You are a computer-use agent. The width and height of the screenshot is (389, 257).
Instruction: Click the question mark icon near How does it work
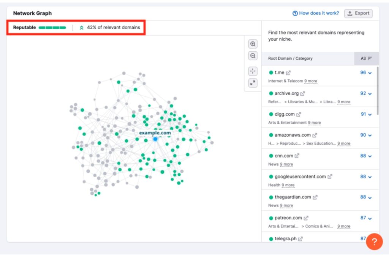pyautogui.click(x=295, y=13)
